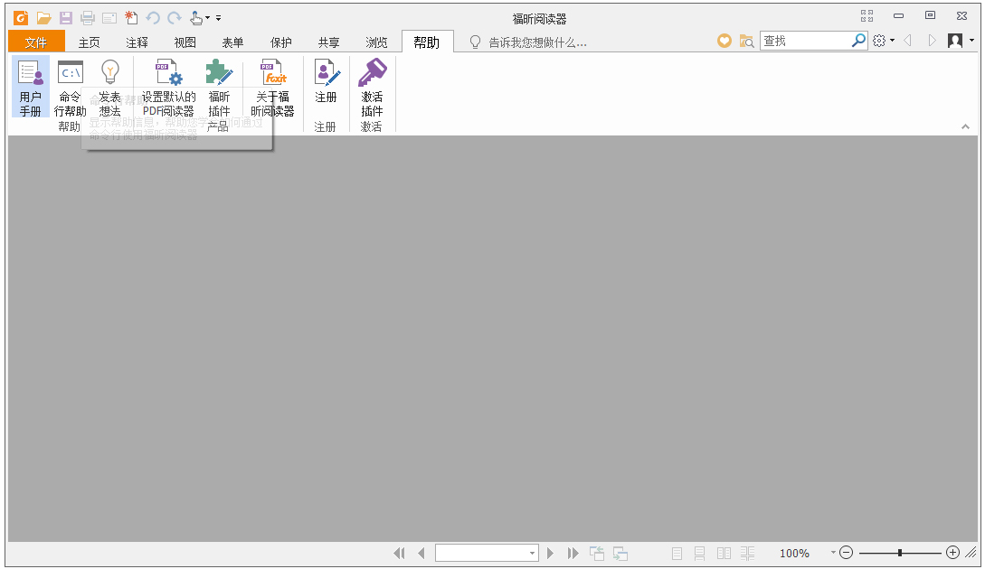Set default PDF reader via 设置默认的PDF阅读器
Screen dimensions: 985x569
[168, 88]
